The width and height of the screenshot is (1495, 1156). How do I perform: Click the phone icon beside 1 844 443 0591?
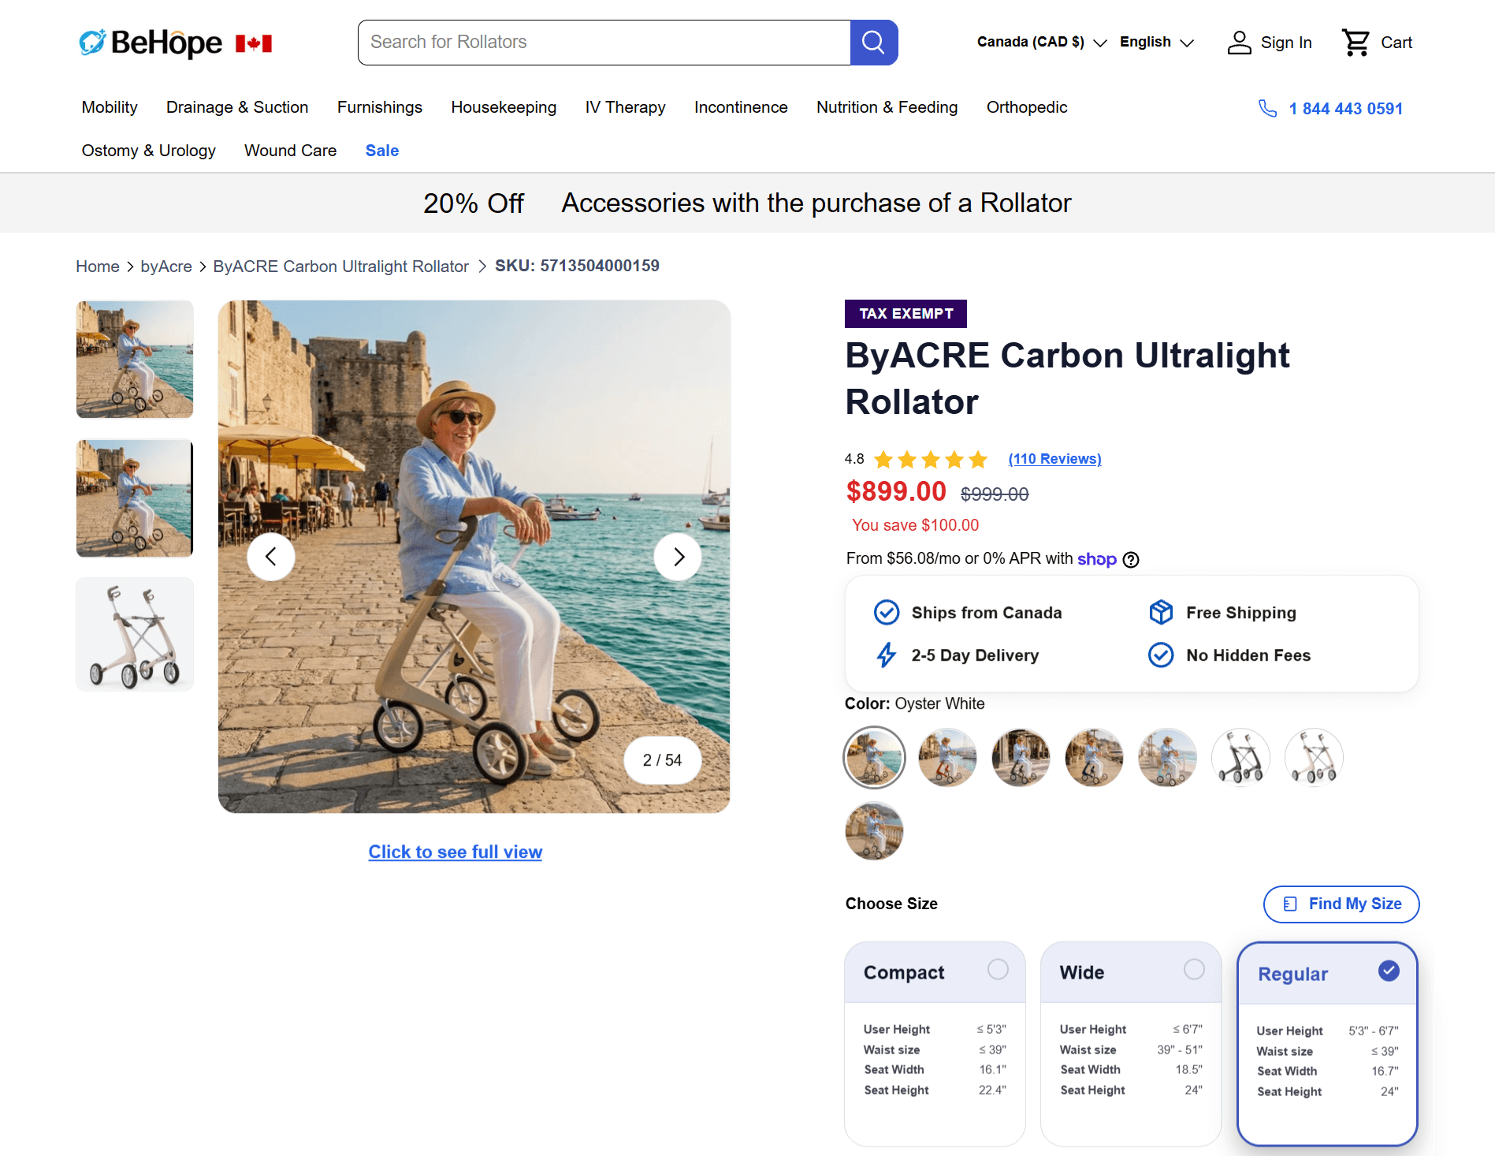(1267, 108)
